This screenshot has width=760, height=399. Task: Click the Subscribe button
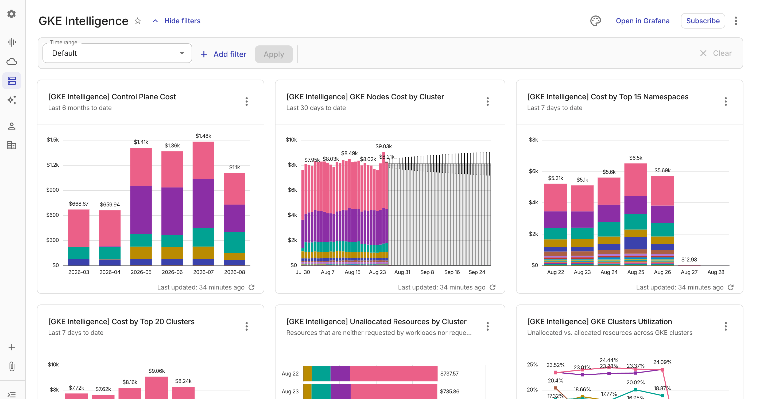pos(703,21)
